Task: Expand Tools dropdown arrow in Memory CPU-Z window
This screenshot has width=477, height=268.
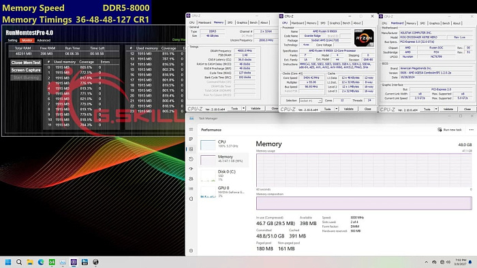Action: pyautogui.click(x=243, y=108)
